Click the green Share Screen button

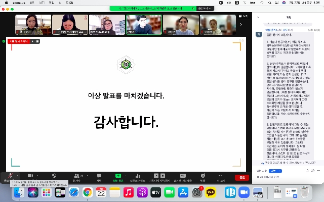[118, 176]
